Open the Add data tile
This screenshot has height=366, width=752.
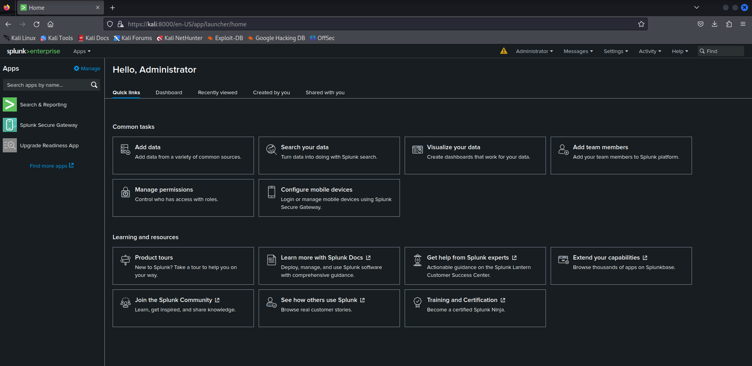(183, 156)
